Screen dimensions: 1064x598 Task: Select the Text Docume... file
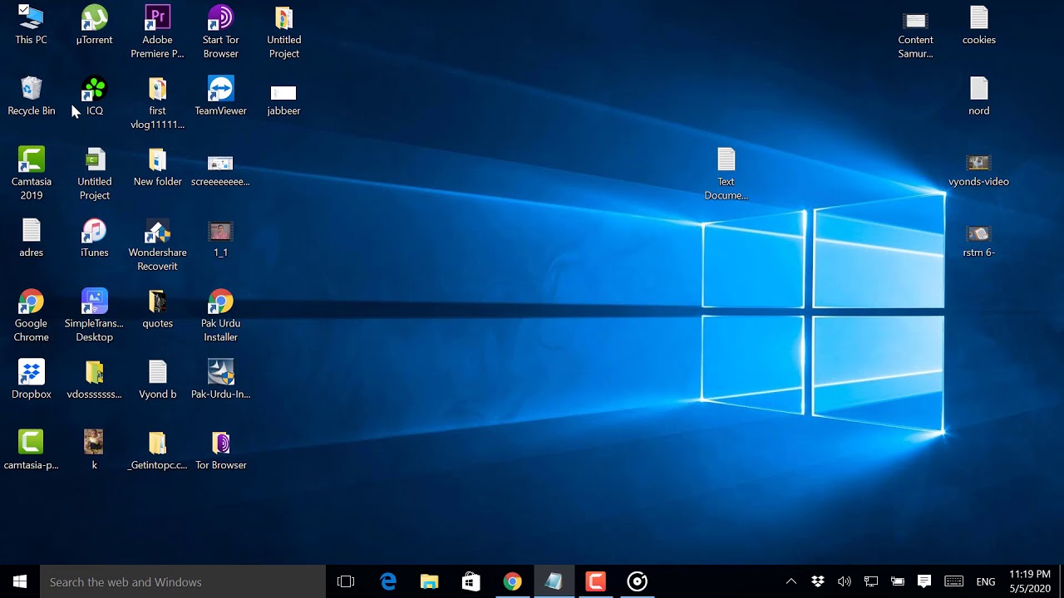[x=726, y=174]
